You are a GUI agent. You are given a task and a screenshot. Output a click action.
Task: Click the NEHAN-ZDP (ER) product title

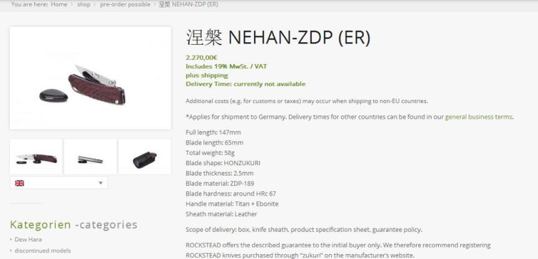tap(278, 37)
